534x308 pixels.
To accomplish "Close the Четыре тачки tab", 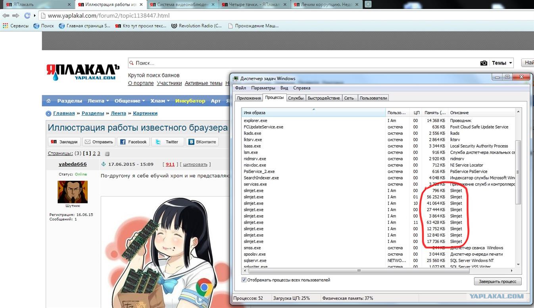I will 285,5.
